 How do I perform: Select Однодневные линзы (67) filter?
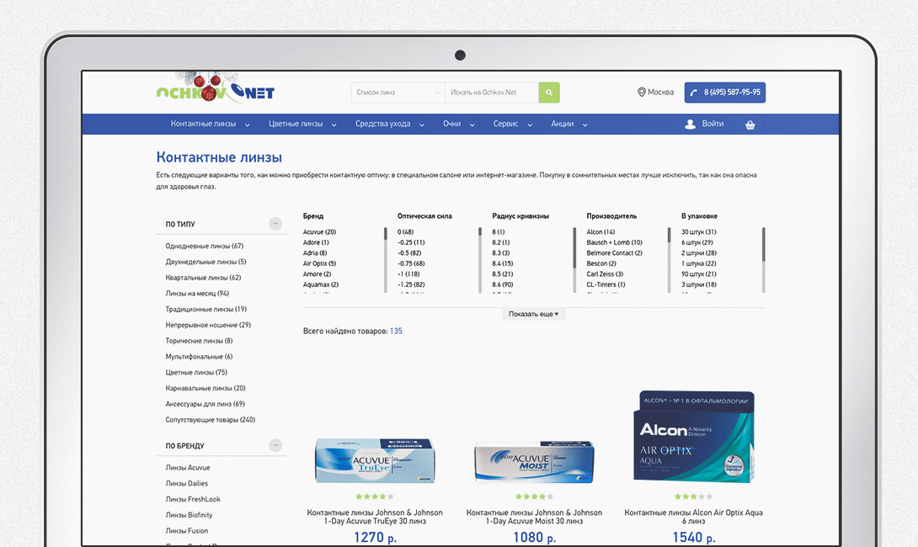point(205,247)
